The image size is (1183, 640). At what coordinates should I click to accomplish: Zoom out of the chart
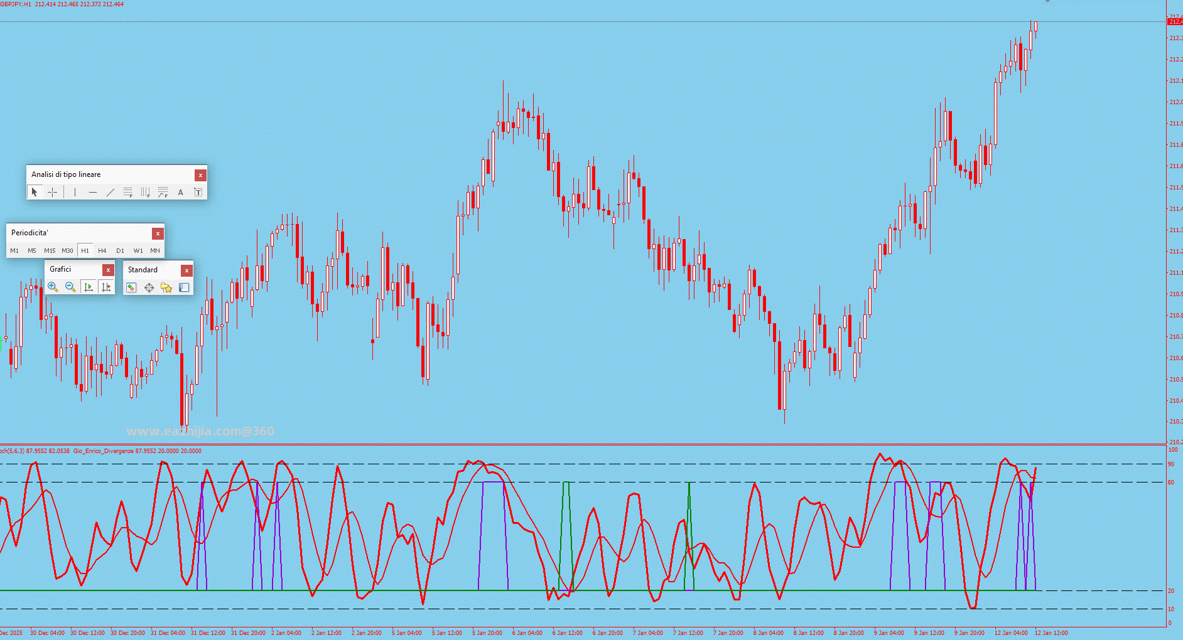point(70,287)
